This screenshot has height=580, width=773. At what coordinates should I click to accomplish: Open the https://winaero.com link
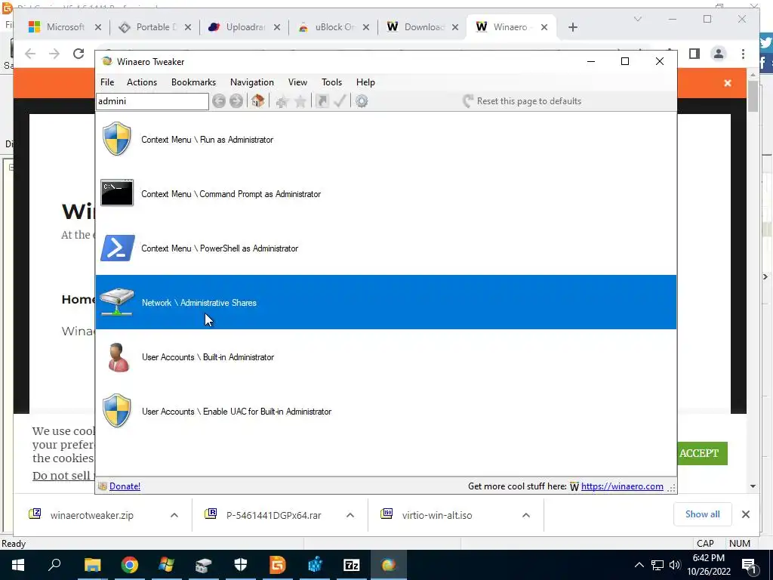point(622,486)
